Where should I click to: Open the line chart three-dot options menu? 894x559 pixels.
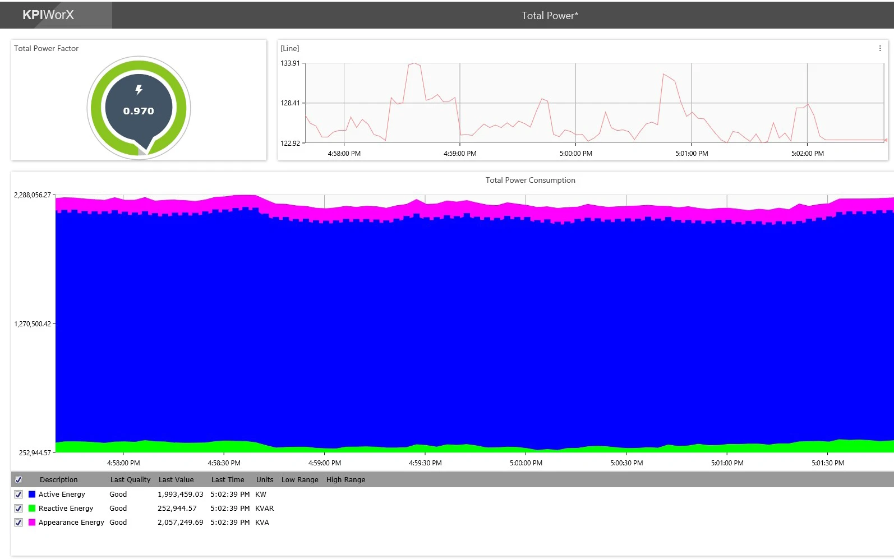click(879, 48)
